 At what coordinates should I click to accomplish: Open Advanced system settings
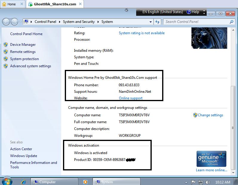(30, 66)
